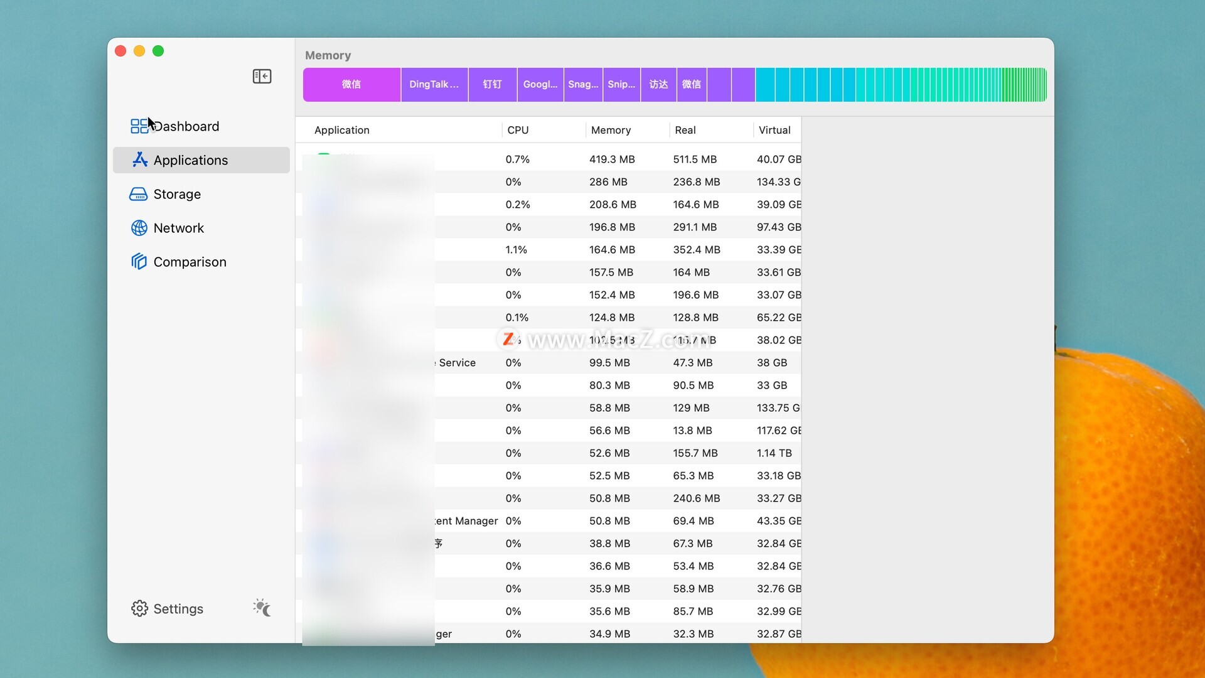Viewport: 1205px width, 678px height.
Task: Select the Googl... memory bar segment
Action: [540, 84]
